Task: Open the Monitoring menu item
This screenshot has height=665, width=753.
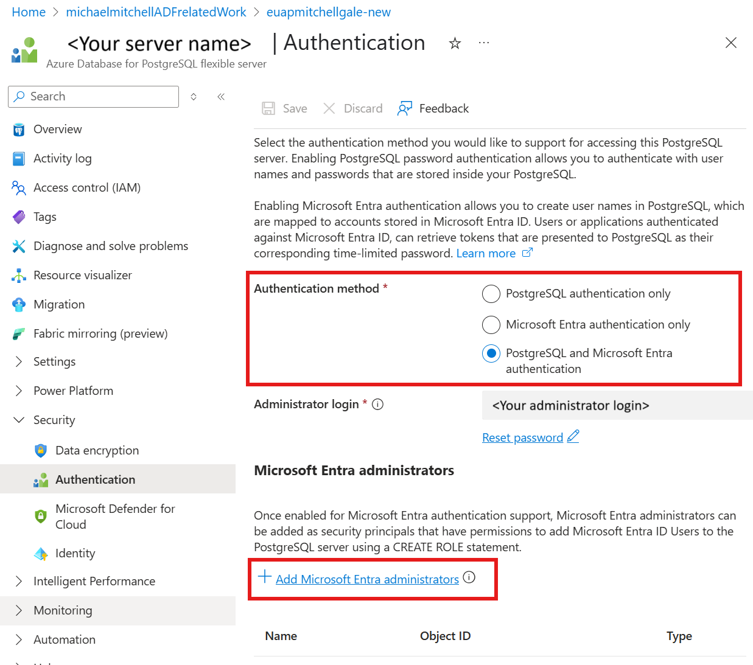Action: click(x=63, y=610)
